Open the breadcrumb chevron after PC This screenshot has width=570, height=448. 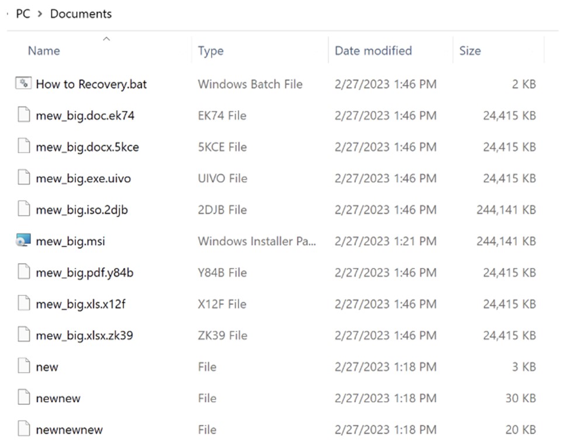[40, 14]
